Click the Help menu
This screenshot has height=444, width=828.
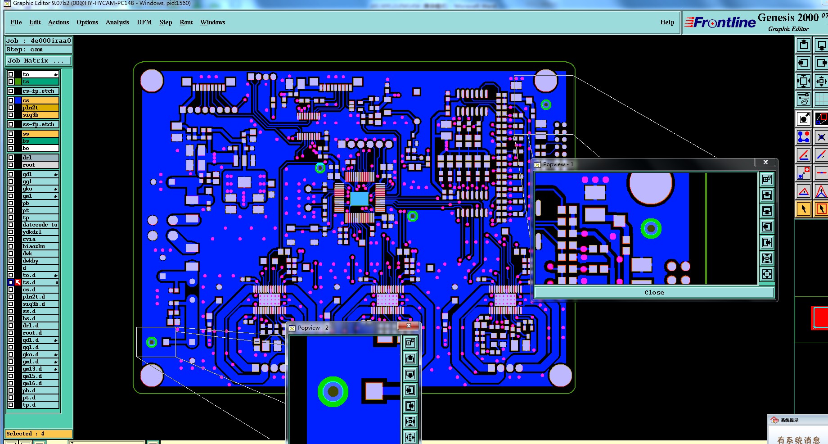tap(667, 22)
